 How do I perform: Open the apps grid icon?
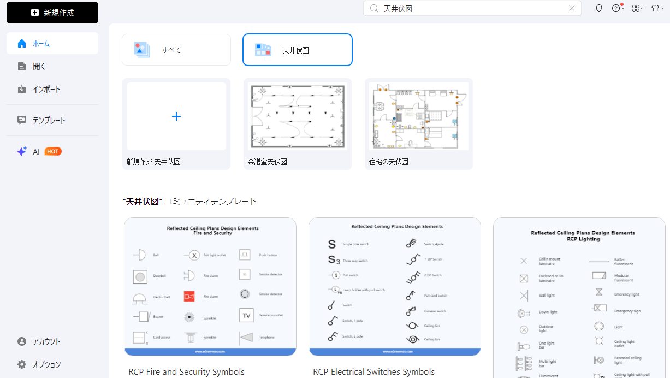tap(637, 8)
